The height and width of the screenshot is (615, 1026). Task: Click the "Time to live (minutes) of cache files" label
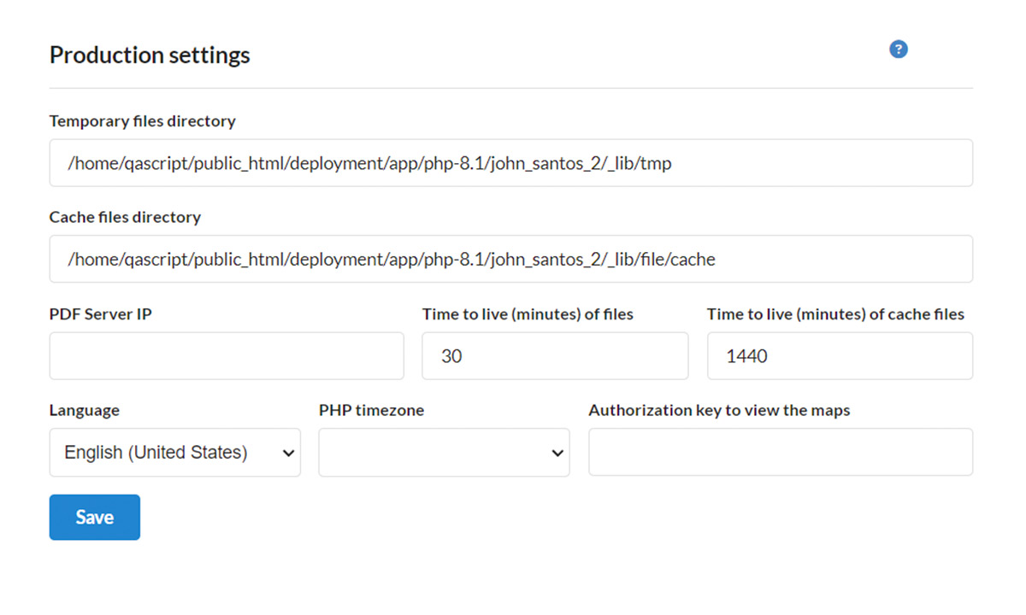pyautogui.click(x=835, y=314)
